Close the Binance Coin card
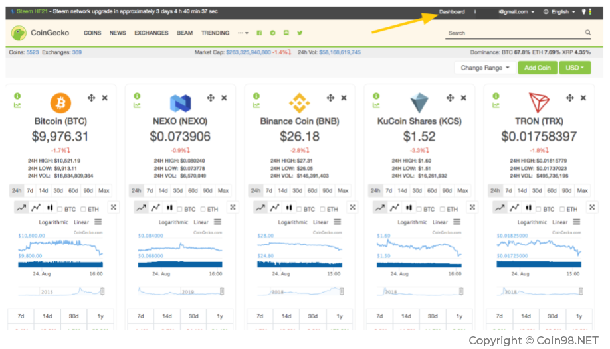The width and height of the screenshot is (610, 349). click(x=344, y=98)
